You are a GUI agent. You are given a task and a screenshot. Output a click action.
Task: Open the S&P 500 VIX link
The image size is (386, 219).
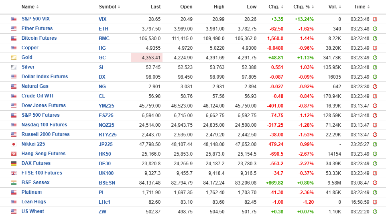coord(36,19)
